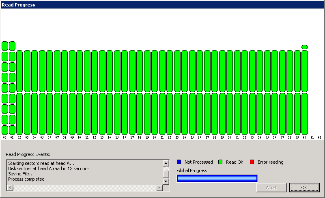Click the Abort button
325x198 pixels.
pyautogui.click(x=271, y=187)
